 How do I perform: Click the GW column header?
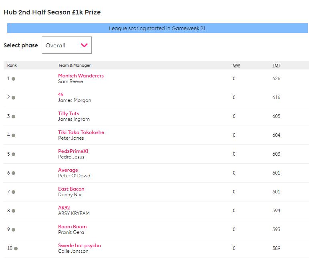[x=236, y=65]
